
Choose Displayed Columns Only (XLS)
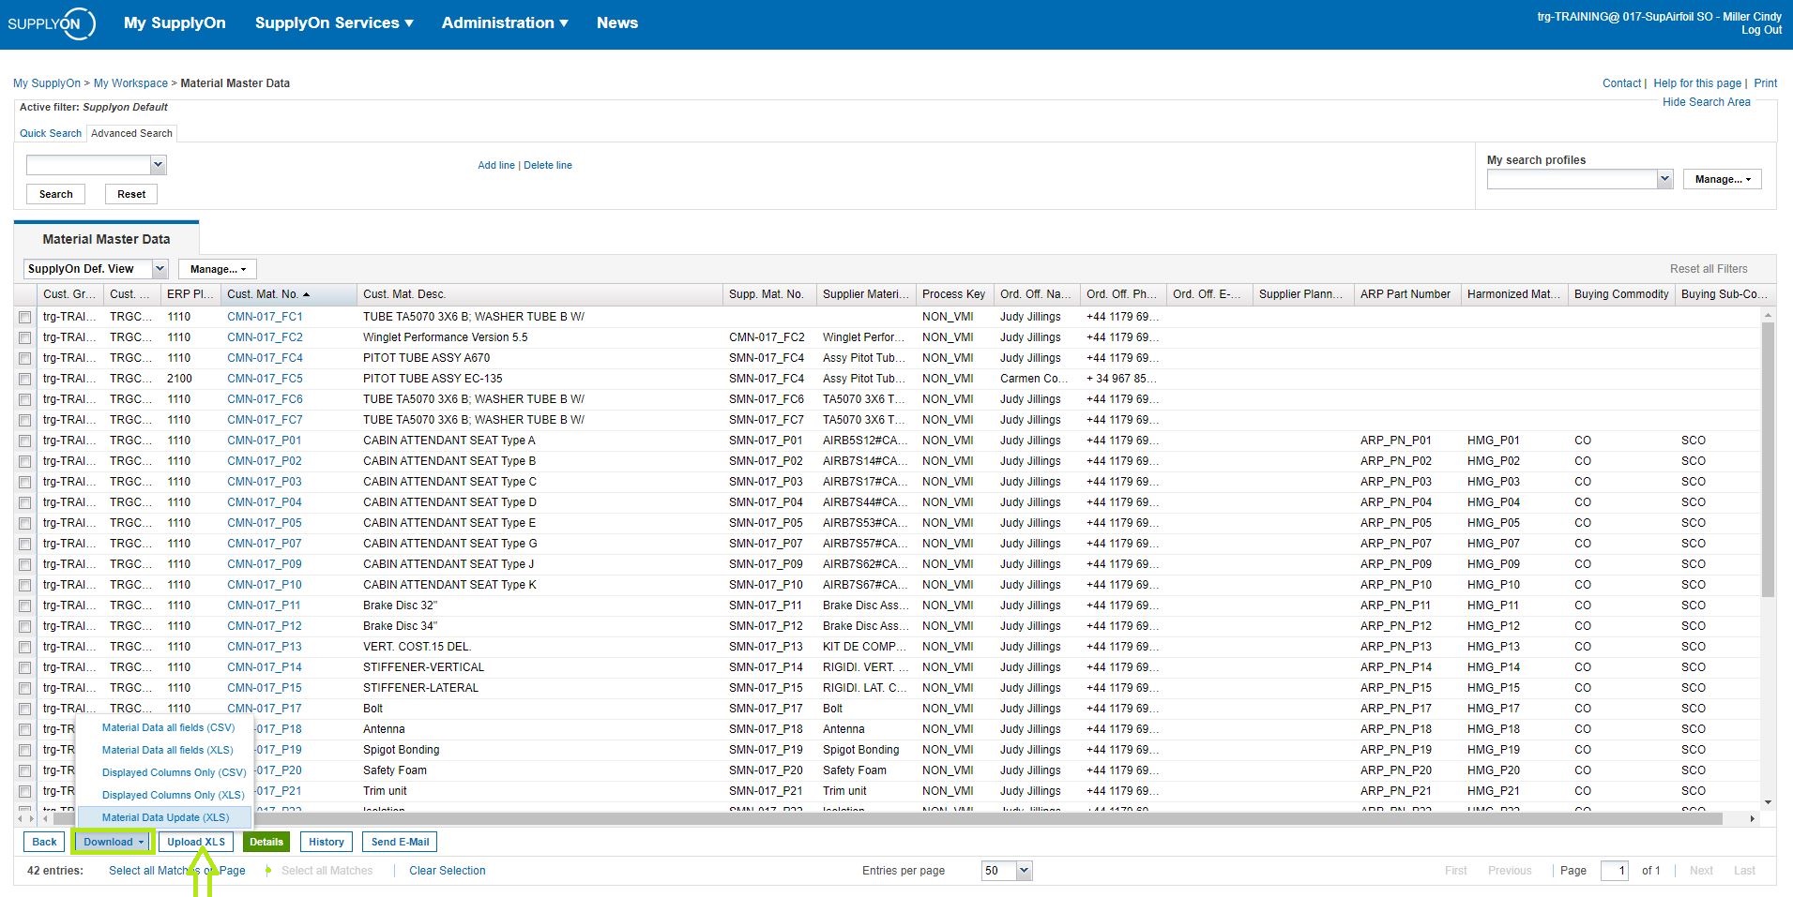pos(173,795)
